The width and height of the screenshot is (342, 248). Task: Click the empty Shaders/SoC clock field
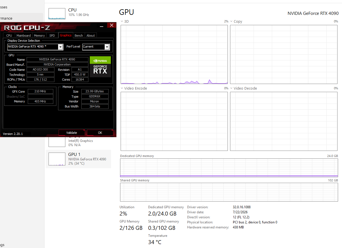point(40,97)
